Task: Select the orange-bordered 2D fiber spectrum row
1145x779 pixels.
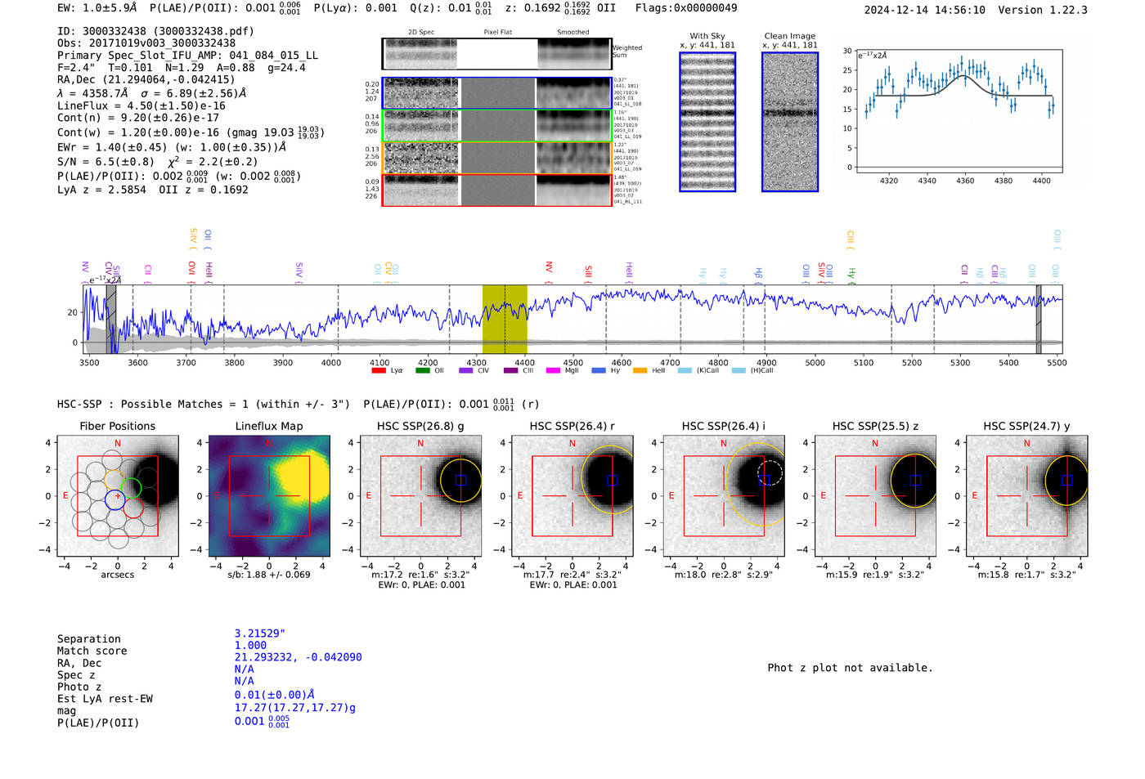Action: (x=496, y=158)
